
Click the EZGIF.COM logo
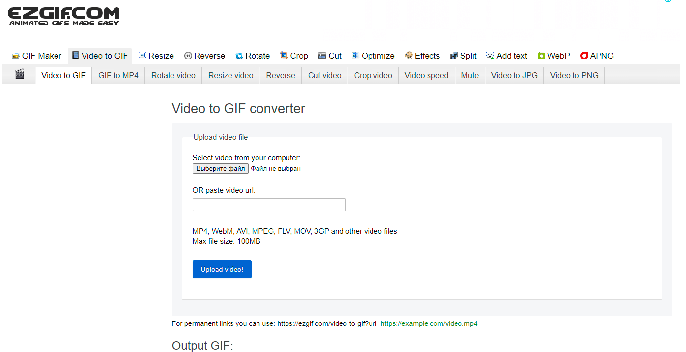tap(64, 16)
